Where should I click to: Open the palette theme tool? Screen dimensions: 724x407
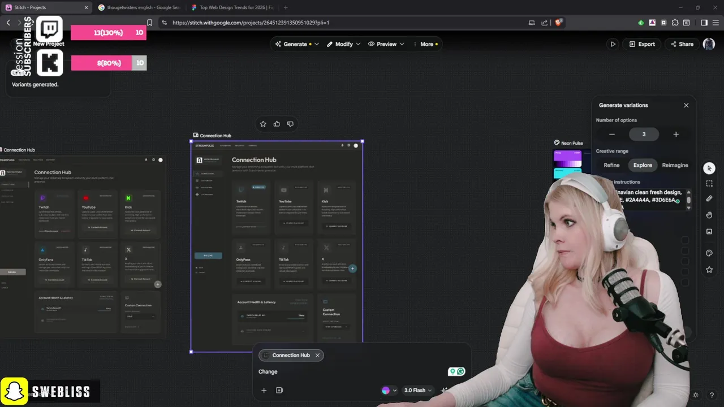(x=709, y=253)
